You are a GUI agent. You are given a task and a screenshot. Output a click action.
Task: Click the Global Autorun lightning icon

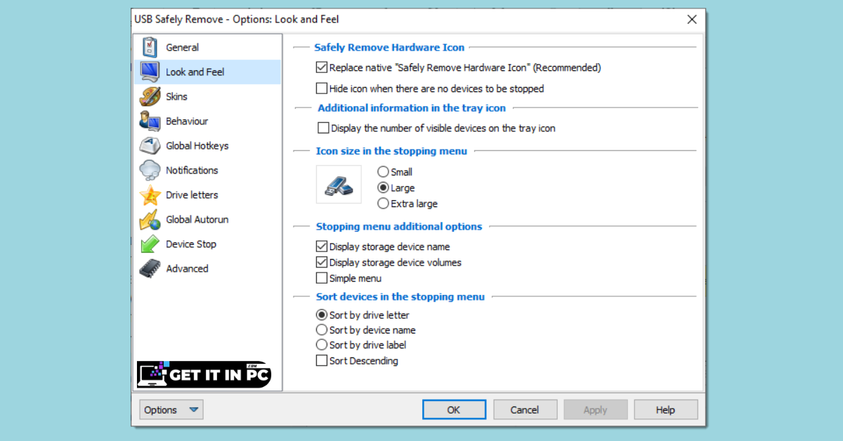click(150, 219)
